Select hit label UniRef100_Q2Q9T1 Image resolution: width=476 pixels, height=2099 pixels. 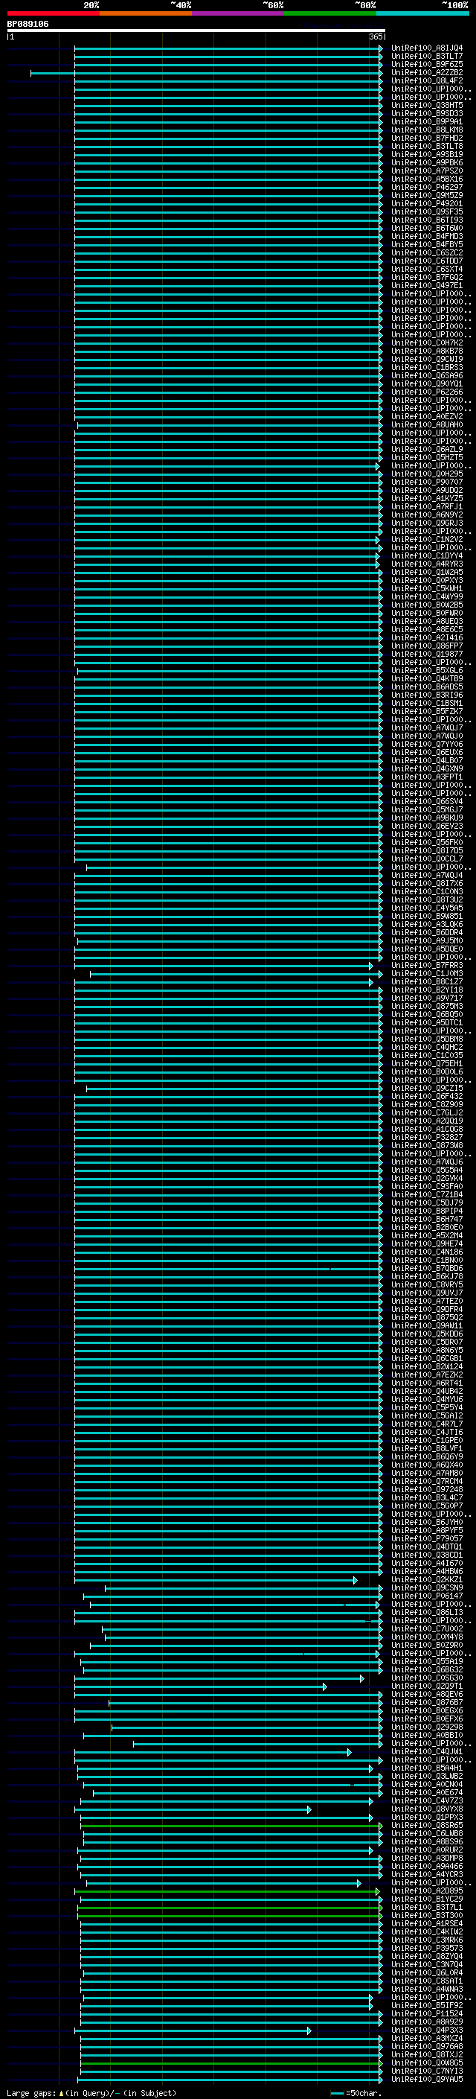point(427,1686)
